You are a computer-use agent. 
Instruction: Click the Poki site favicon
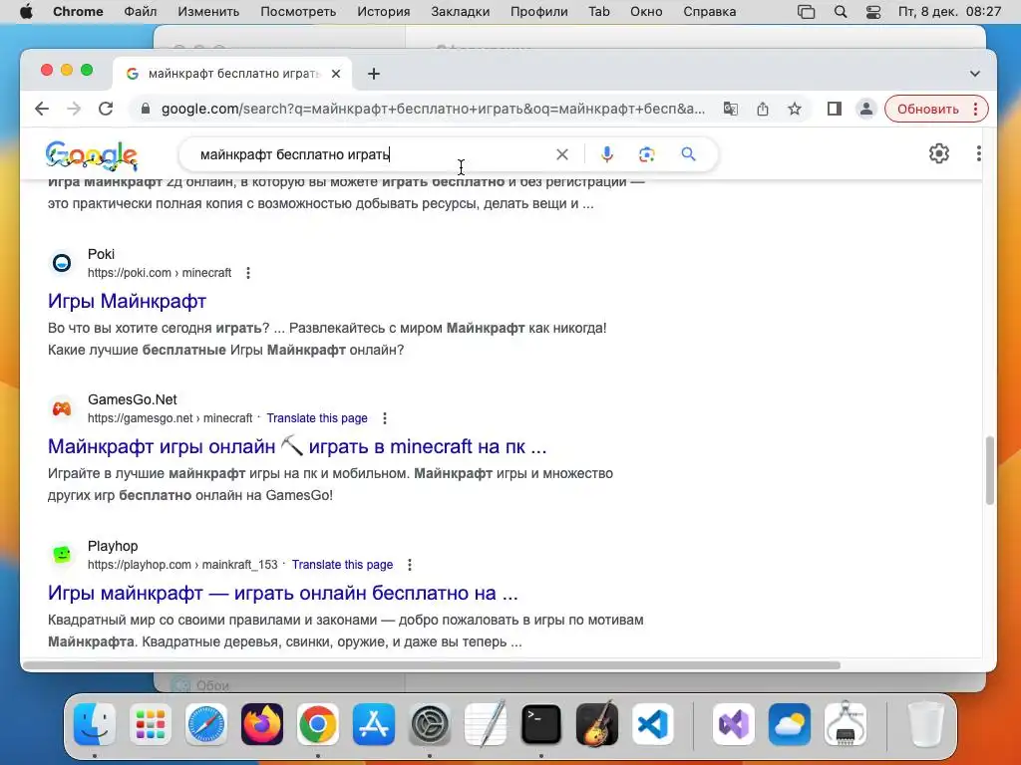(62, 263)
